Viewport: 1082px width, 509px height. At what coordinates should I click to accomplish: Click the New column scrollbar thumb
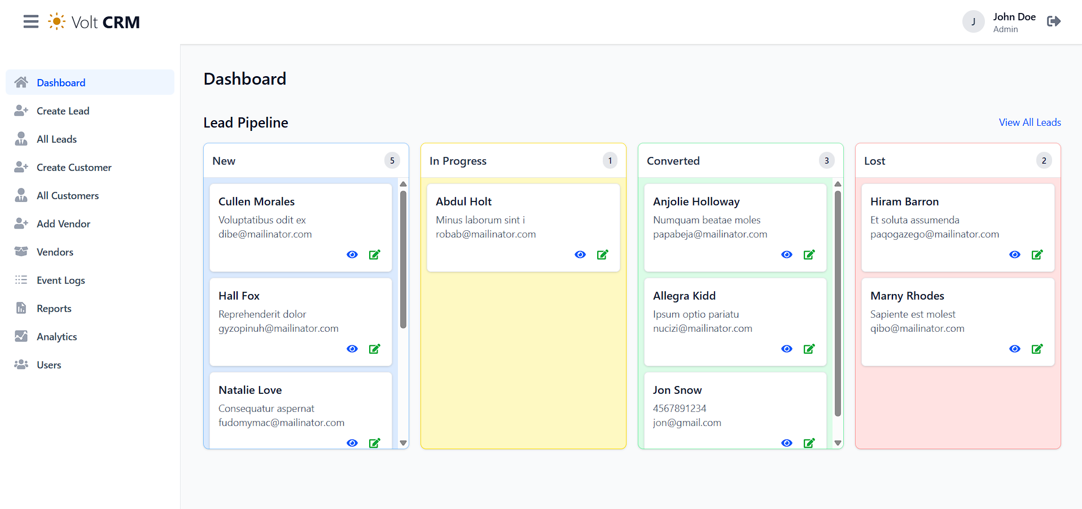click(x=403, y=260)
